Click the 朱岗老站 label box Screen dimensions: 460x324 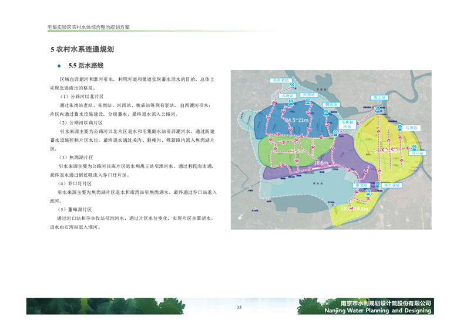[280, 80]
